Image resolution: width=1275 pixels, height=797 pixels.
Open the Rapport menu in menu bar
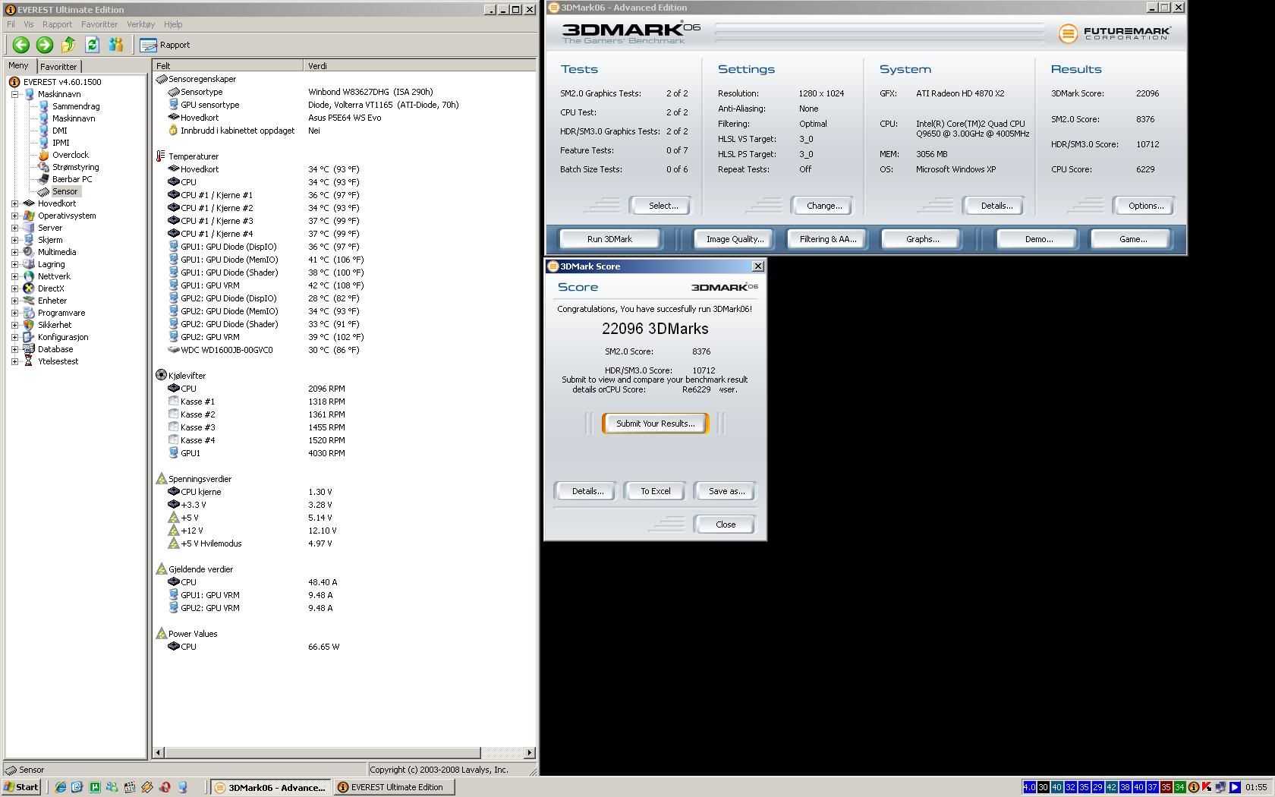coord(58,24)
